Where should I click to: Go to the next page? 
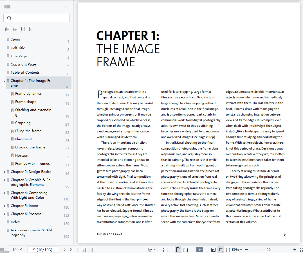click(x=64, y=250)
